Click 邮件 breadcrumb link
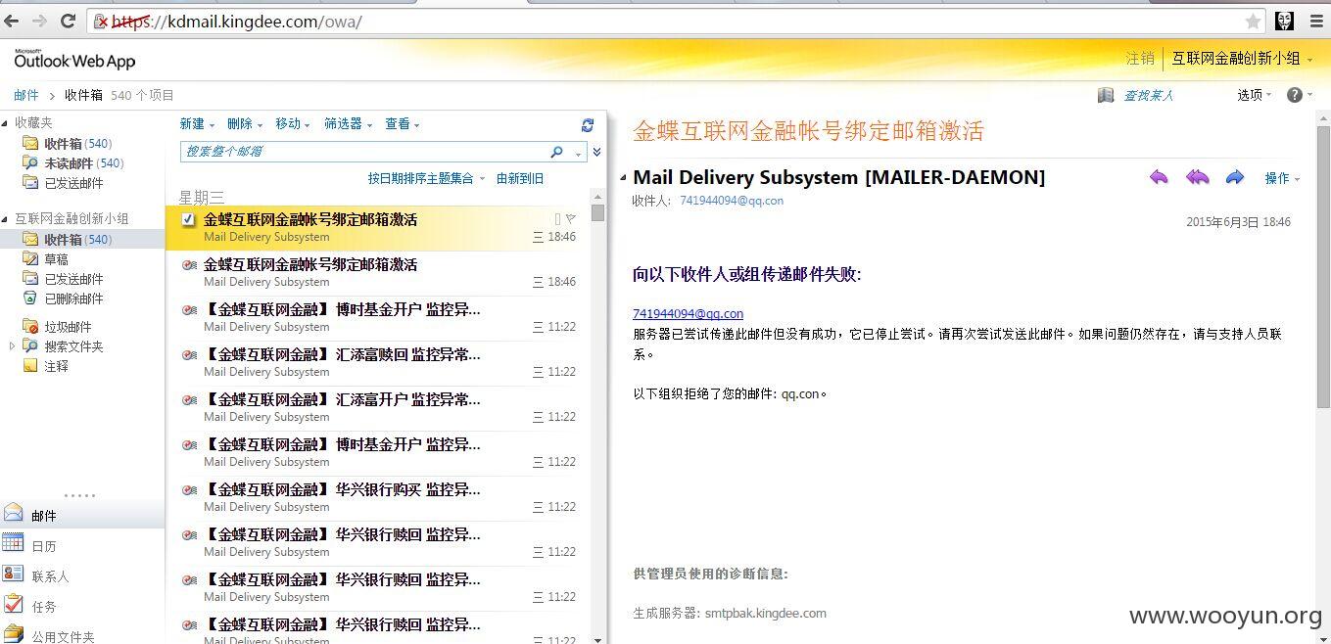Screen dimensions: 1331x644 click(26, 95)
